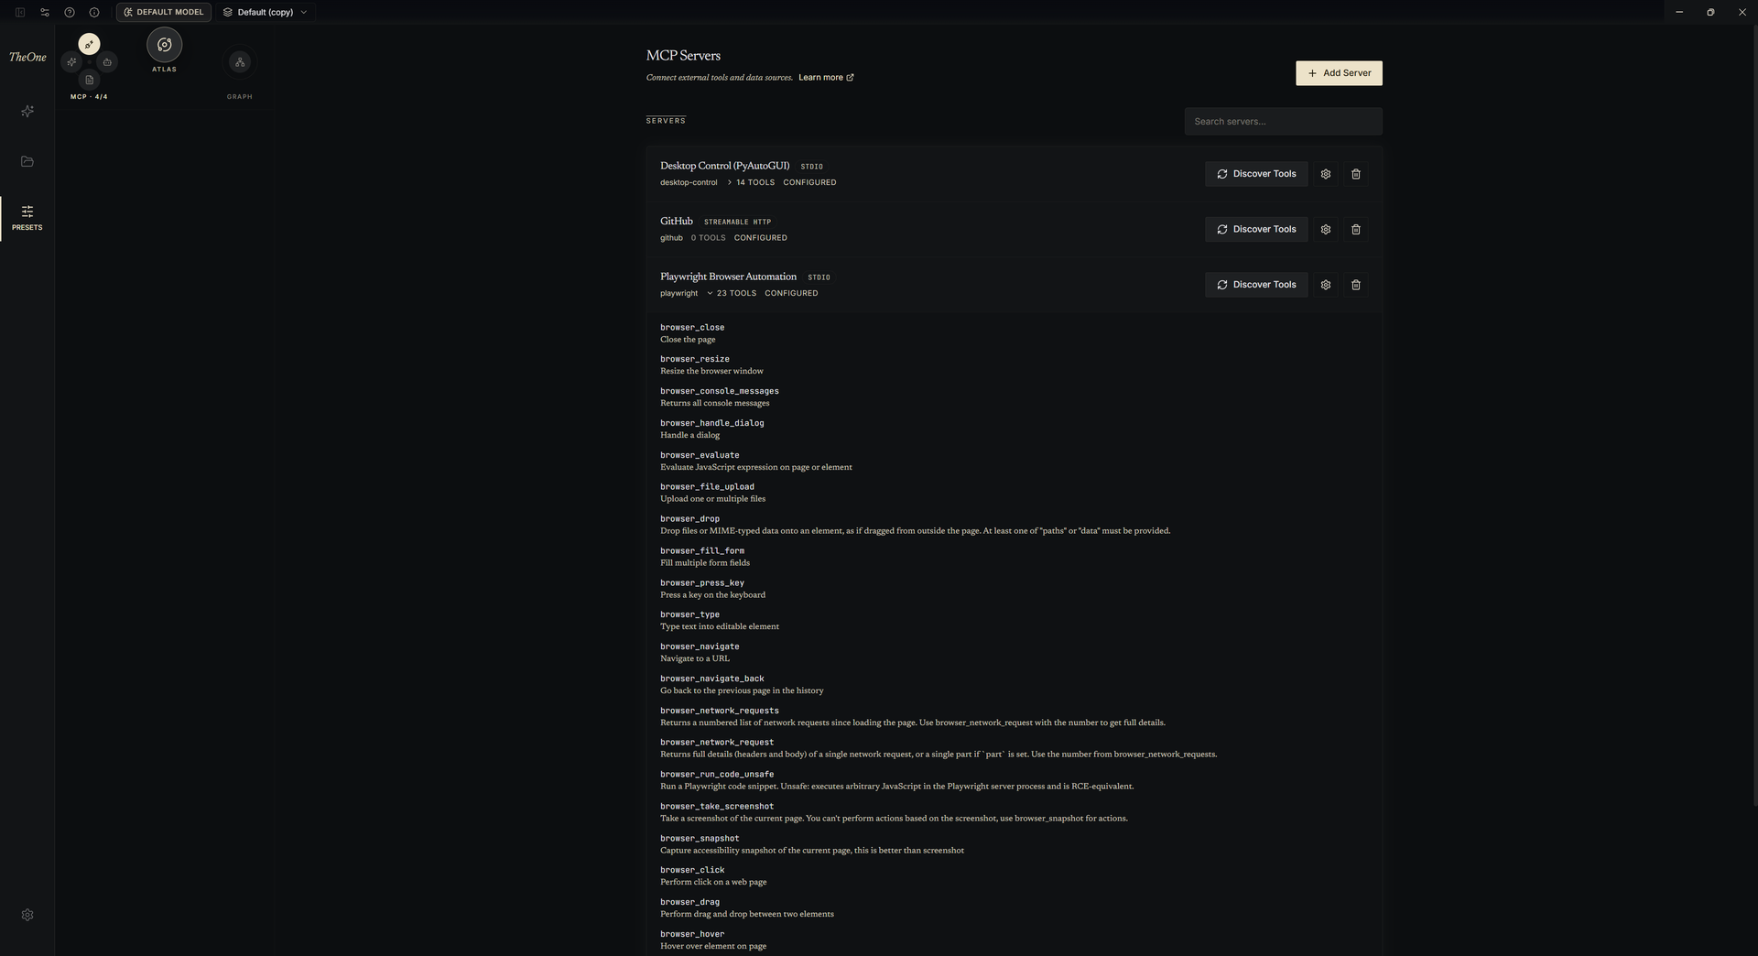Select the browser_type tool entry
1758x956 pixels.
point(720,621)
